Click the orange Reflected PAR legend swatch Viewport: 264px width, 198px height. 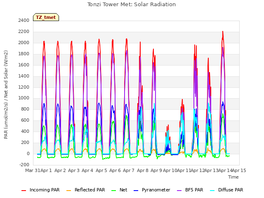tap(69, 191)
